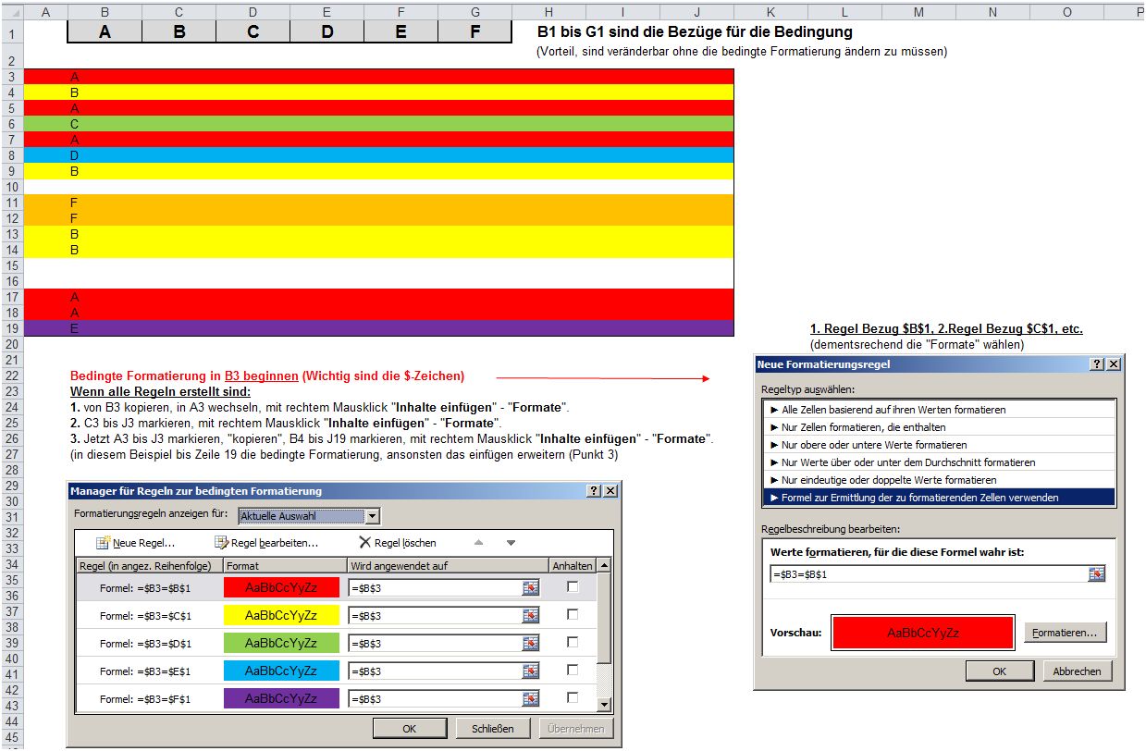The image size is (1146, 751).
Task: Select 'Formel zur Ermittlung der zu formatierenden Zellen'
Action: (x=939, y=498)
